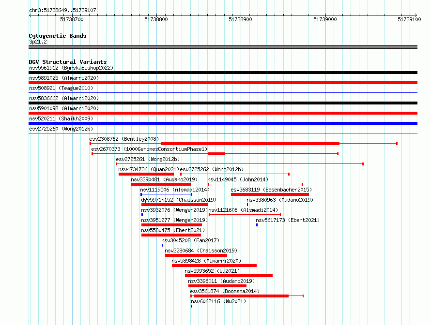Click the thick red esv3561874 segment
This screenshot has width=431, height=325.
coord(241,296)
